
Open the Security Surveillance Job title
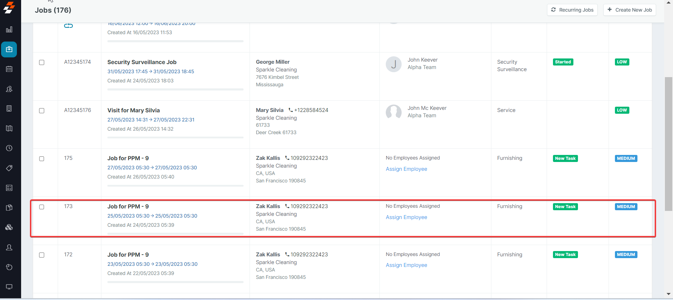coord(142,62)
